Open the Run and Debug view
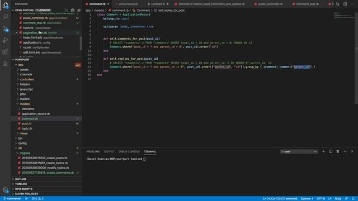The image size is (358, 201). click(x=5, y=40)
